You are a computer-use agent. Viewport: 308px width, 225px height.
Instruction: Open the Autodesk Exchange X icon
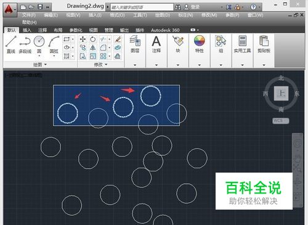(x=229, y=7)
